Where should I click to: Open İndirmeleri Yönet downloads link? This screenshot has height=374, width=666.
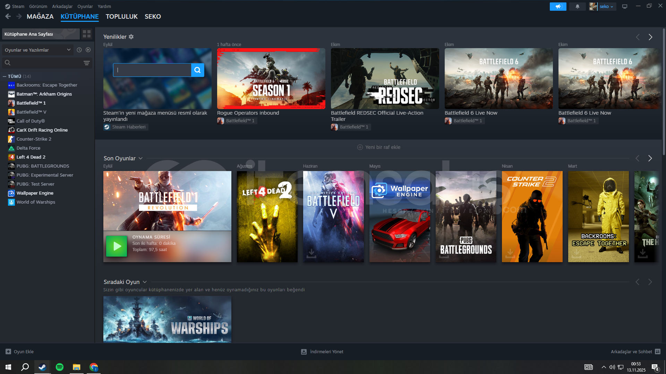coord(322,351)
